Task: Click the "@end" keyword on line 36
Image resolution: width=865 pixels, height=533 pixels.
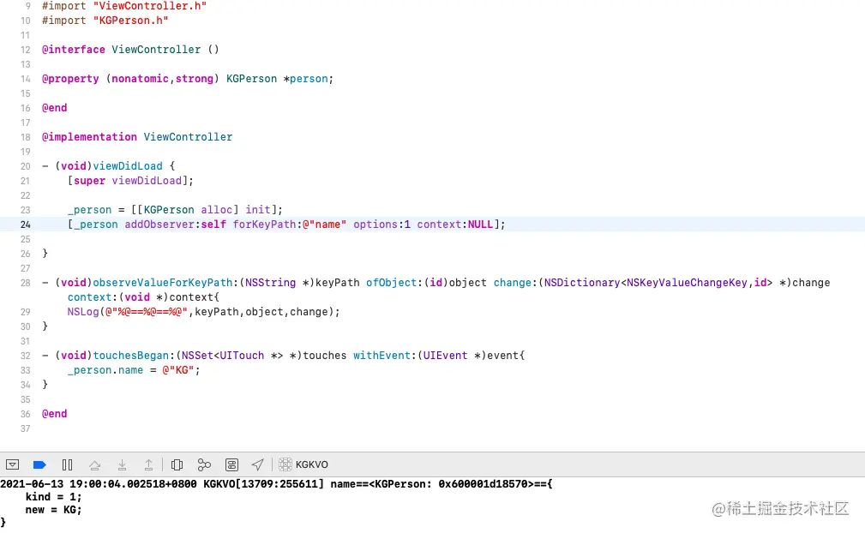Action: [x=55, y=414]
